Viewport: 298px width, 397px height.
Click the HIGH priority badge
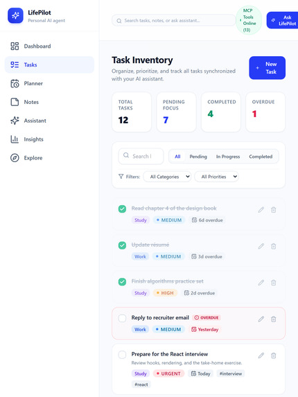(165, 293)
